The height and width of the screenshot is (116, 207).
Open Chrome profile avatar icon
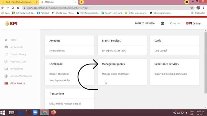pyautogui.click(x=198, y=8)
